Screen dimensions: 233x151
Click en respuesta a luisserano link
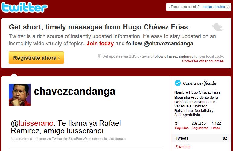[x=107, y=139]
